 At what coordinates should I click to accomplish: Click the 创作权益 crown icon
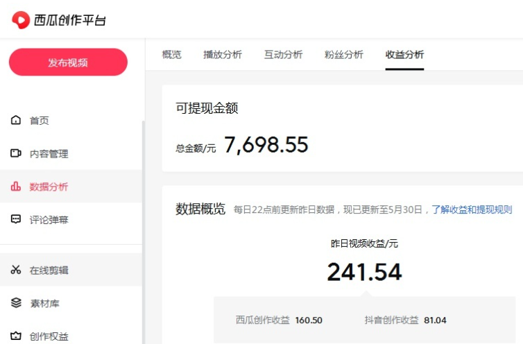(x=16, y=336)
